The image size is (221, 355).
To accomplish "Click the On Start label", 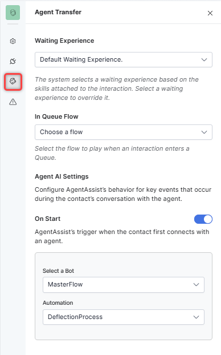I will tap(48, 219).
